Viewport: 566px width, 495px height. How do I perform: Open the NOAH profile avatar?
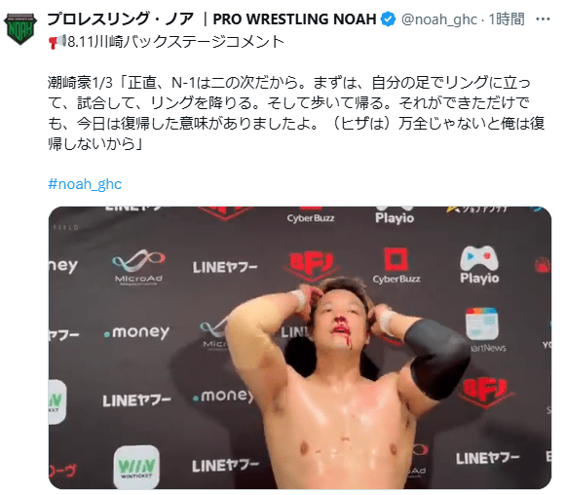[20, 29]
